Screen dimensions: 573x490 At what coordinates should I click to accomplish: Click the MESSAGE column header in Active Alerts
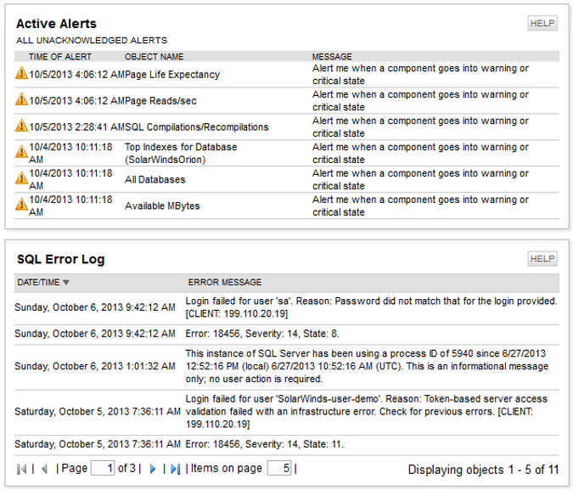click(332, 57)
